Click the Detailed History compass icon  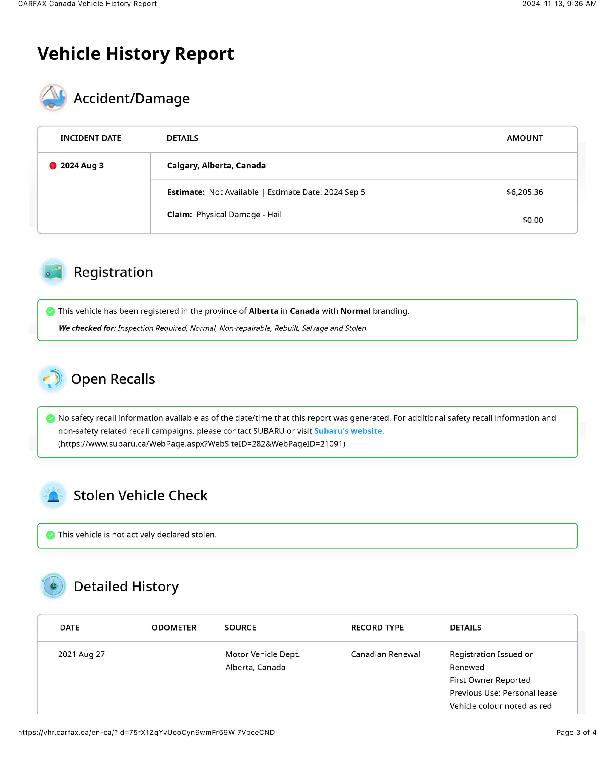(53, 586)
